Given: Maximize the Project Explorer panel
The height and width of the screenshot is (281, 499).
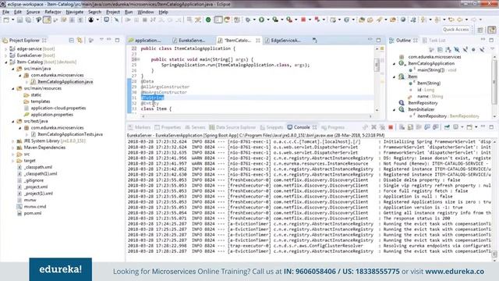Looking at the screenshot, I should point(118,40).
